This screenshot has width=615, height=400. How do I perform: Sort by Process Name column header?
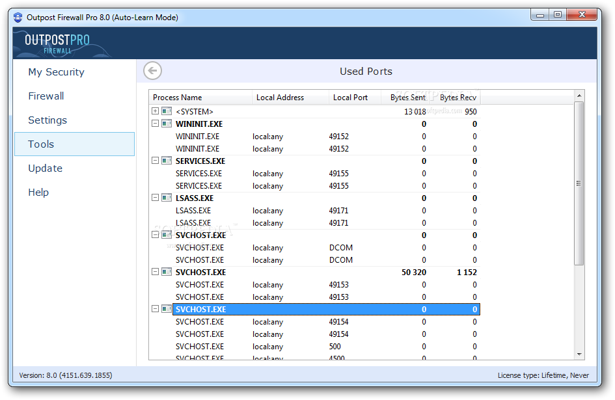click(x=200, y=98)
